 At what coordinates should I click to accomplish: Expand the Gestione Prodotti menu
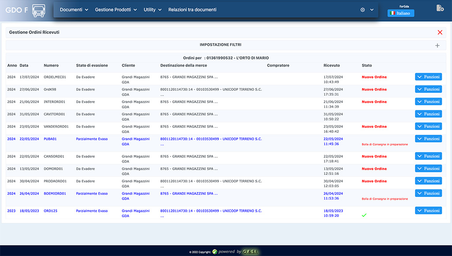tap(116, 10)
